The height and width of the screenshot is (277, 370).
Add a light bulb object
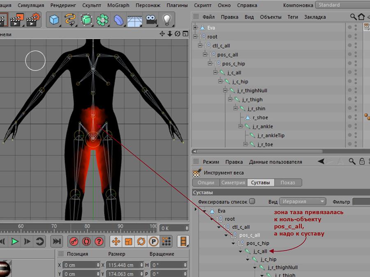(x=166, y=19)
